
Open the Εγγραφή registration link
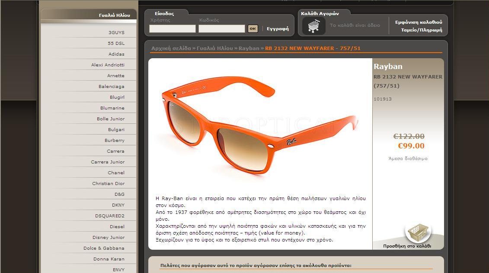(278, 29)
